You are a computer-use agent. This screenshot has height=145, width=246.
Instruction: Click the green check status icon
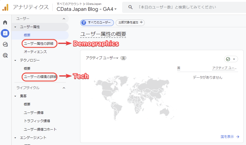point(228,59)
